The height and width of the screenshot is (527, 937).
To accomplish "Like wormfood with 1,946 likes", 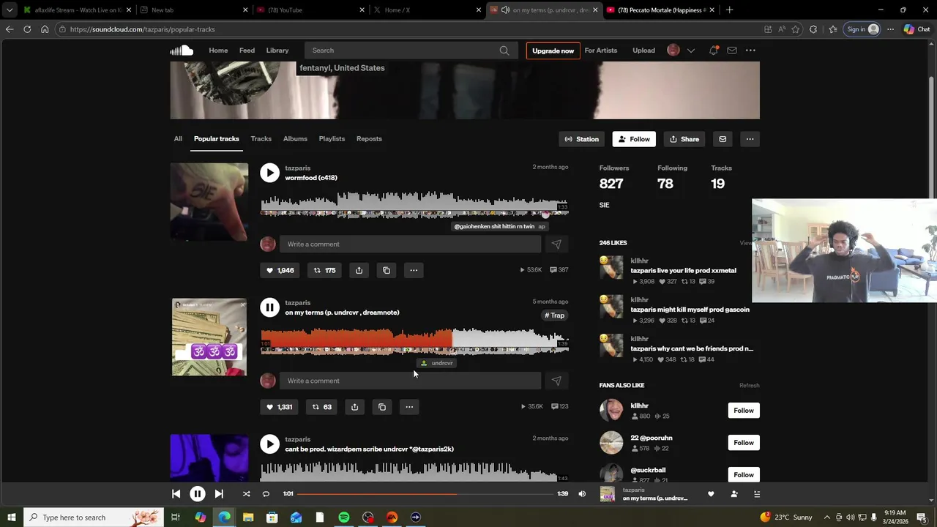I will 280,270.
